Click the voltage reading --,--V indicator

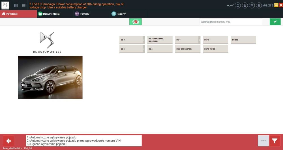pos(230,5)
